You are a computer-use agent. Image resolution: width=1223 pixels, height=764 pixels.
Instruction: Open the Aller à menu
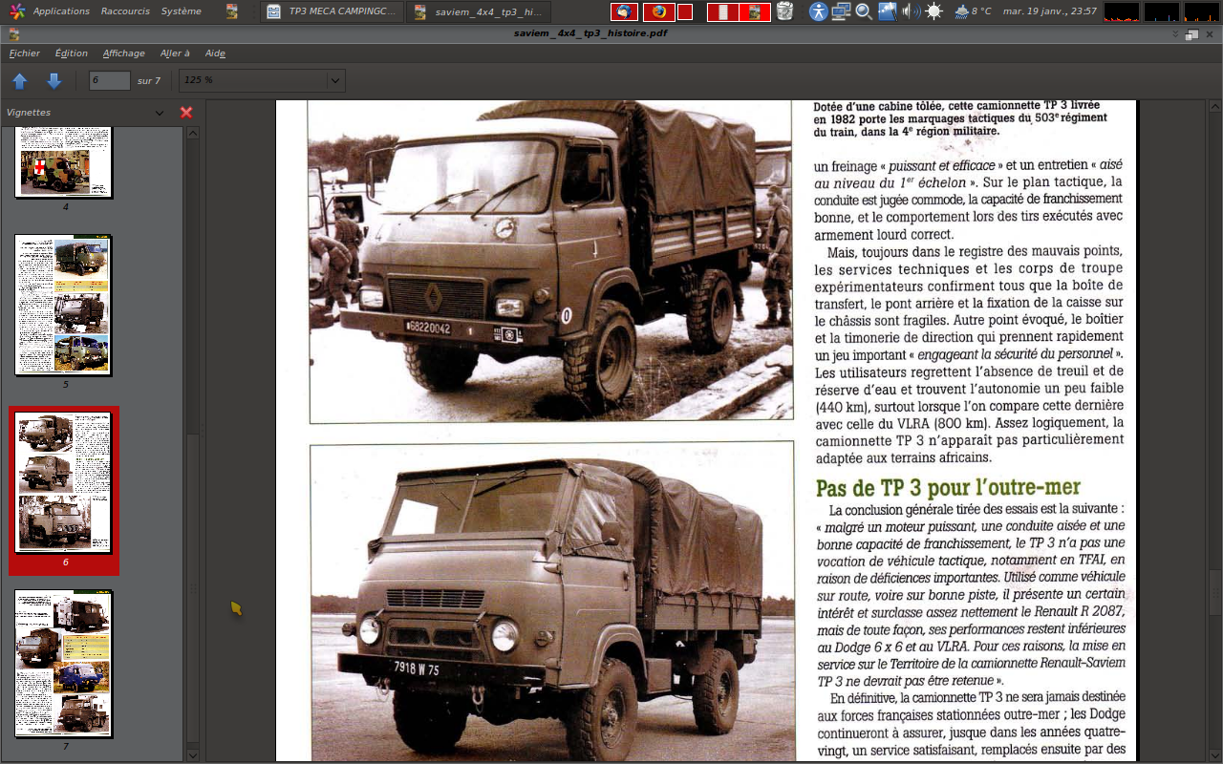point(175,53)
